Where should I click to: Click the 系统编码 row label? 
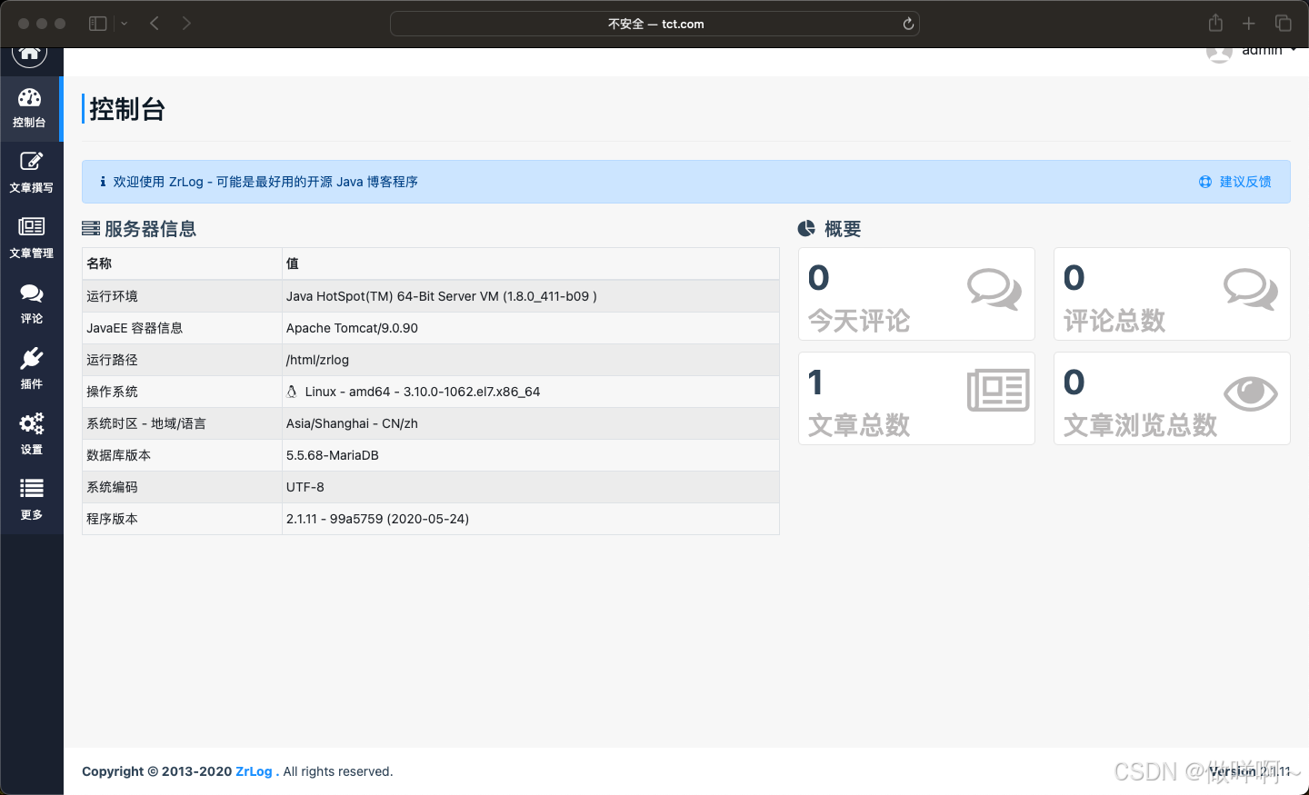click(x=112, y=487)
